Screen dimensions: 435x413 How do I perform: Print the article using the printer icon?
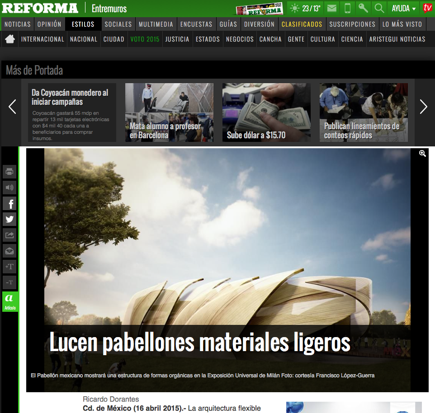(9, 172)
